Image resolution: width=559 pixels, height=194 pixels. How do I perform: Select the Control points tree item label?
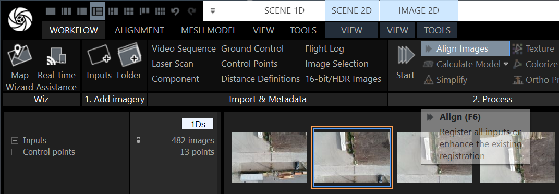coord(49,152)
